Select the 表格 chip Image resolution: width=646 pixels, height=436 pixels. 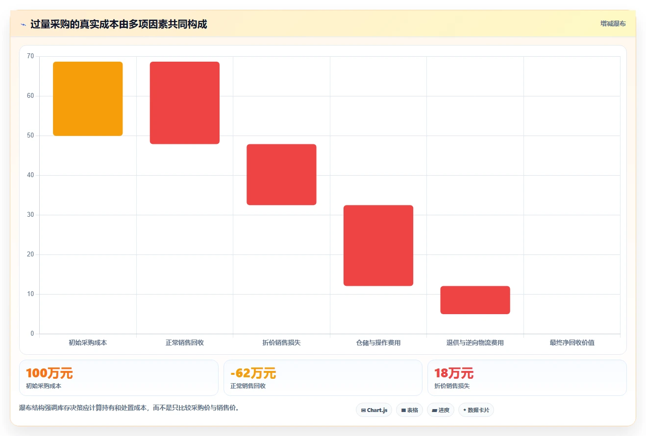point(409,410)
